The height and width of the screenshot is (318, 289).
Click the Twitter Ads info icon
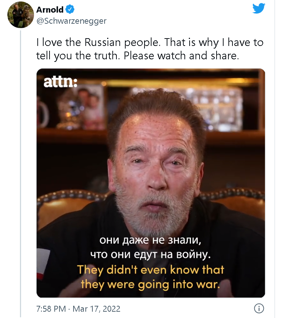[259, 308]
